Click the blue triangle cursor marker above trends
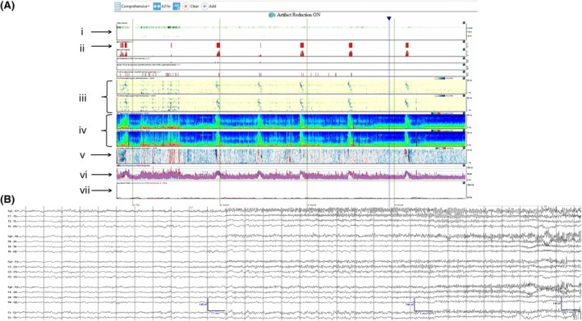 click(388, 18)
